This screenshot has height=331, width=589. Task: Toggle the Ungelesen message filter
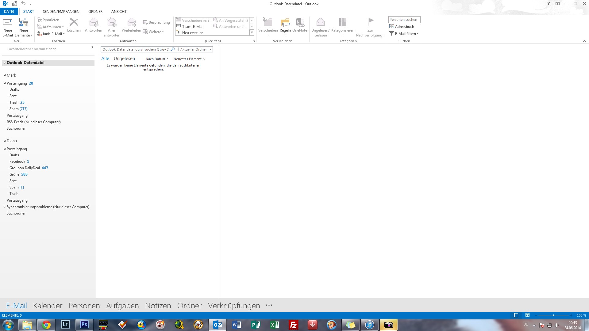coord(124,59)
